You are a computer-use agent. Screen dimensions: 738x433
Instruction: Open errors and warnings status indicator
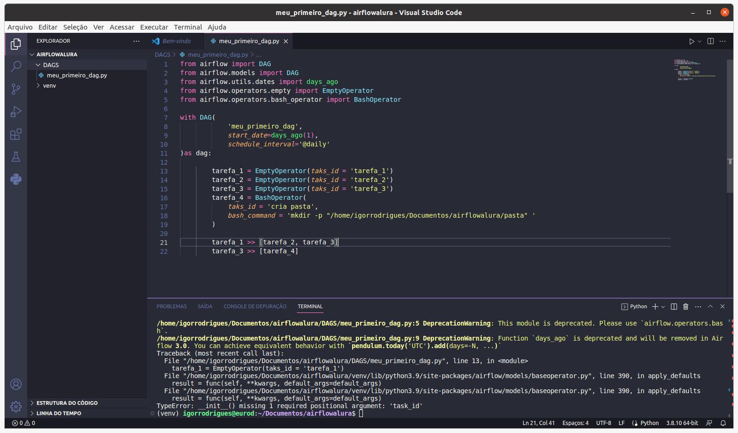[23, 423]
